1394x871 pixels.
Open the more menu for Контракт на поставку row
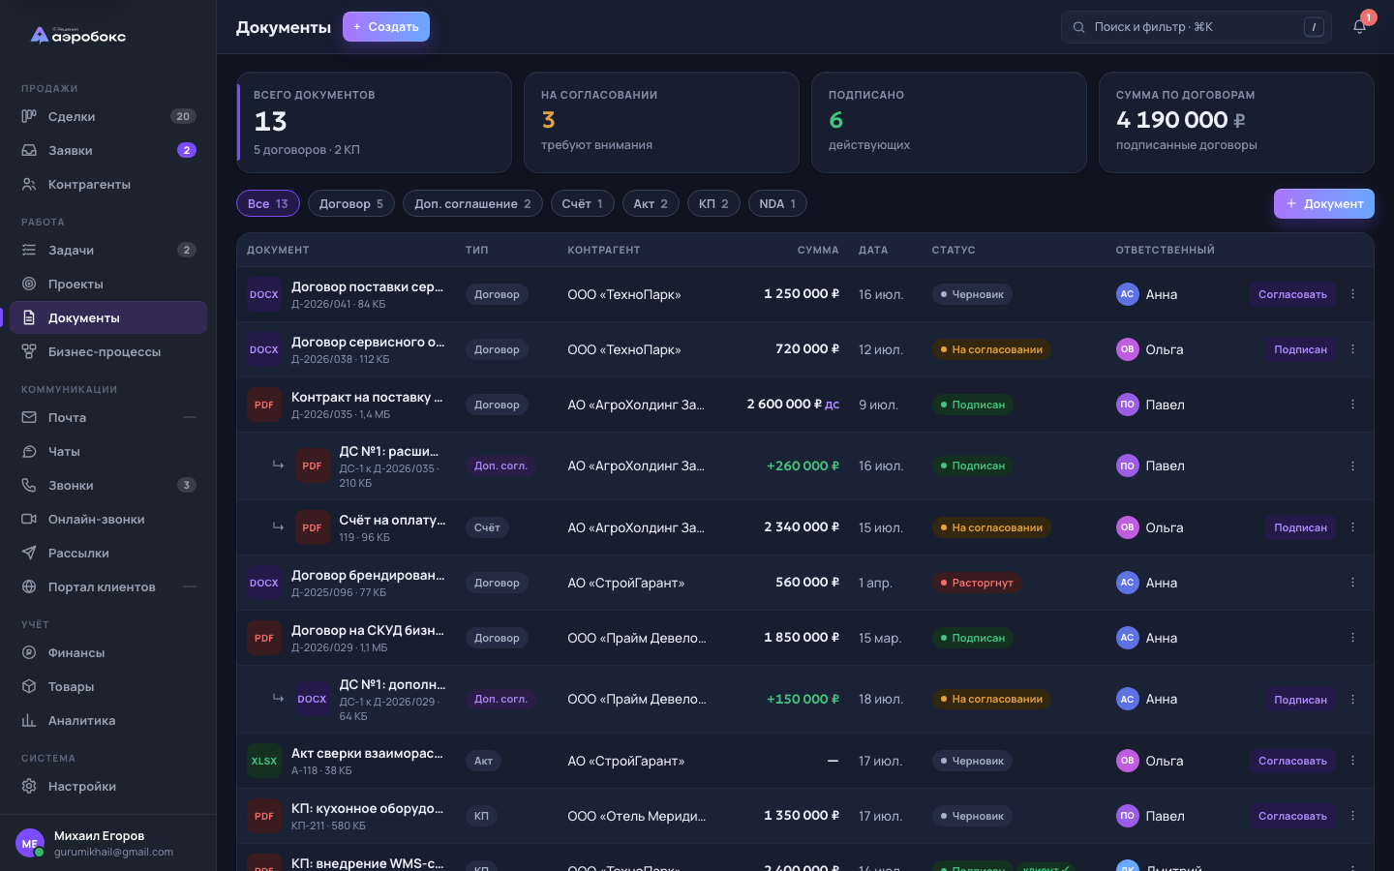(1352, 405)
